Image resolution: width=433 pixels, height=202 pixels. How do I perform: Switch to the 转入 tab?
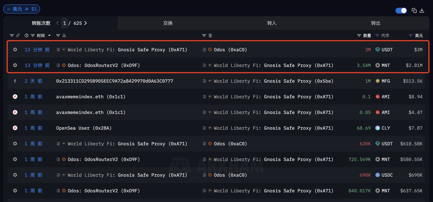tap(272, 23)
